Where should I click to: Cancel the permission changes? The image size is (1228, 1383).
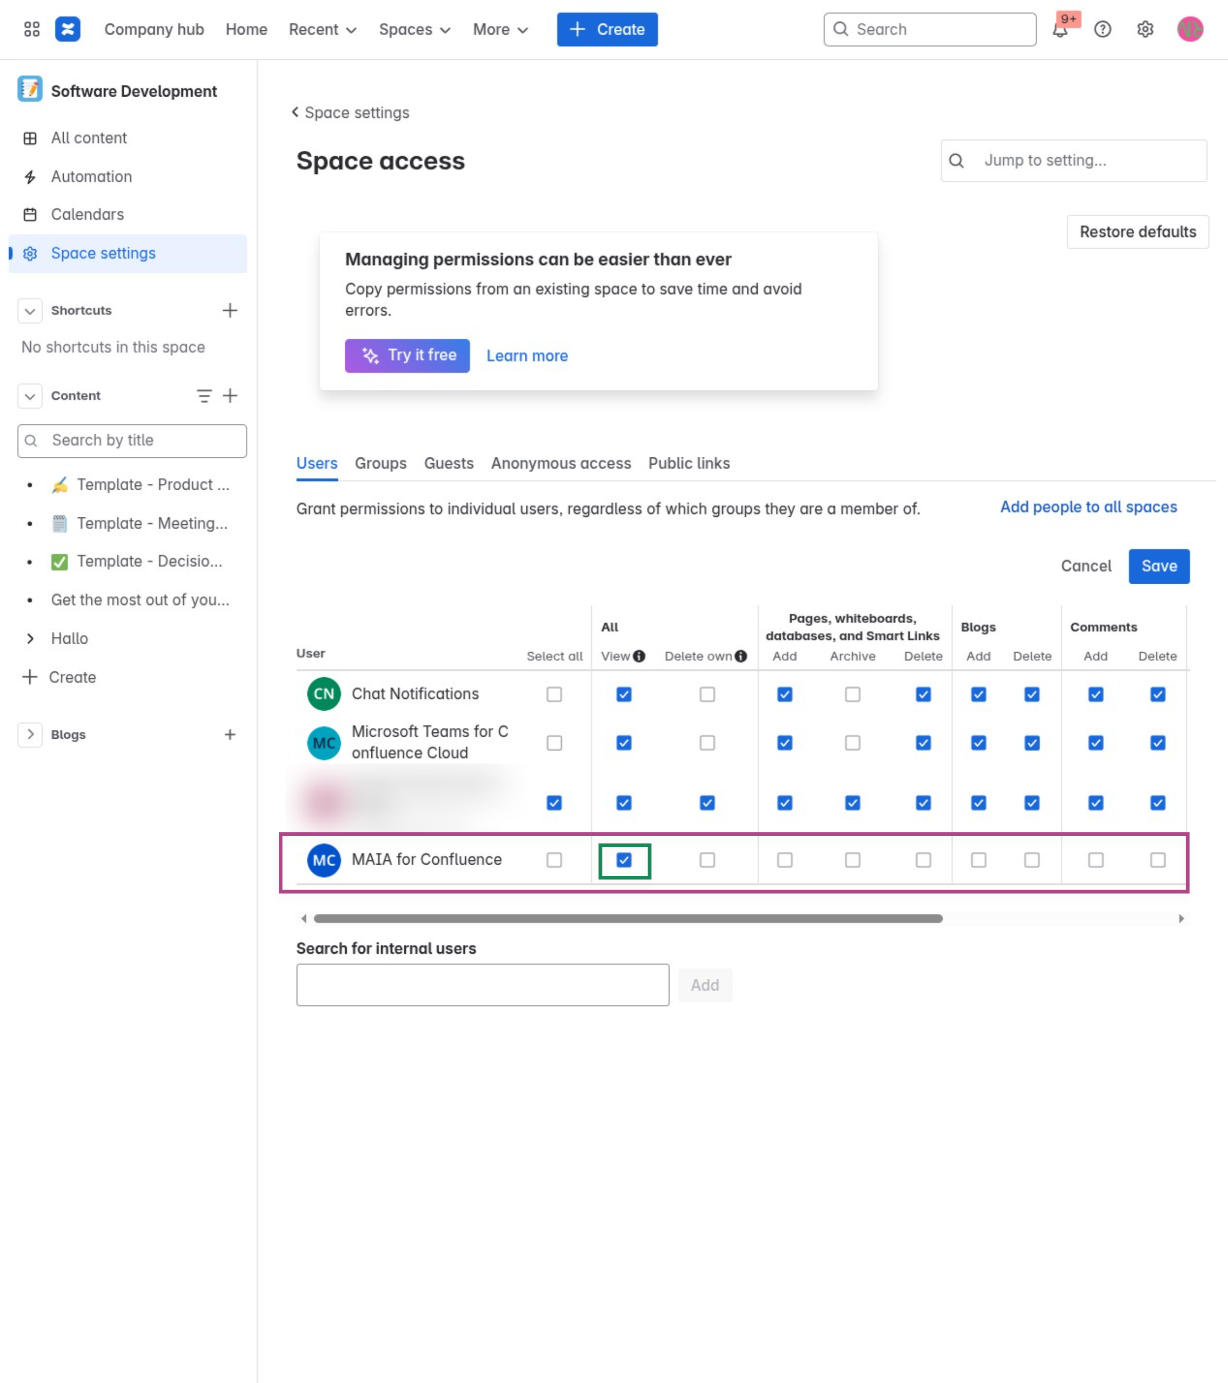coord(1086,566)
